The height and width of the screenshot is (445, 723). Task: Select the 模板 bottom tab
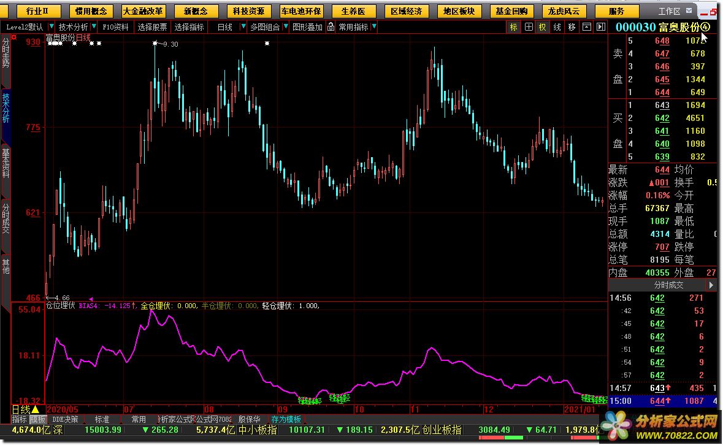(x=38, y=419)
